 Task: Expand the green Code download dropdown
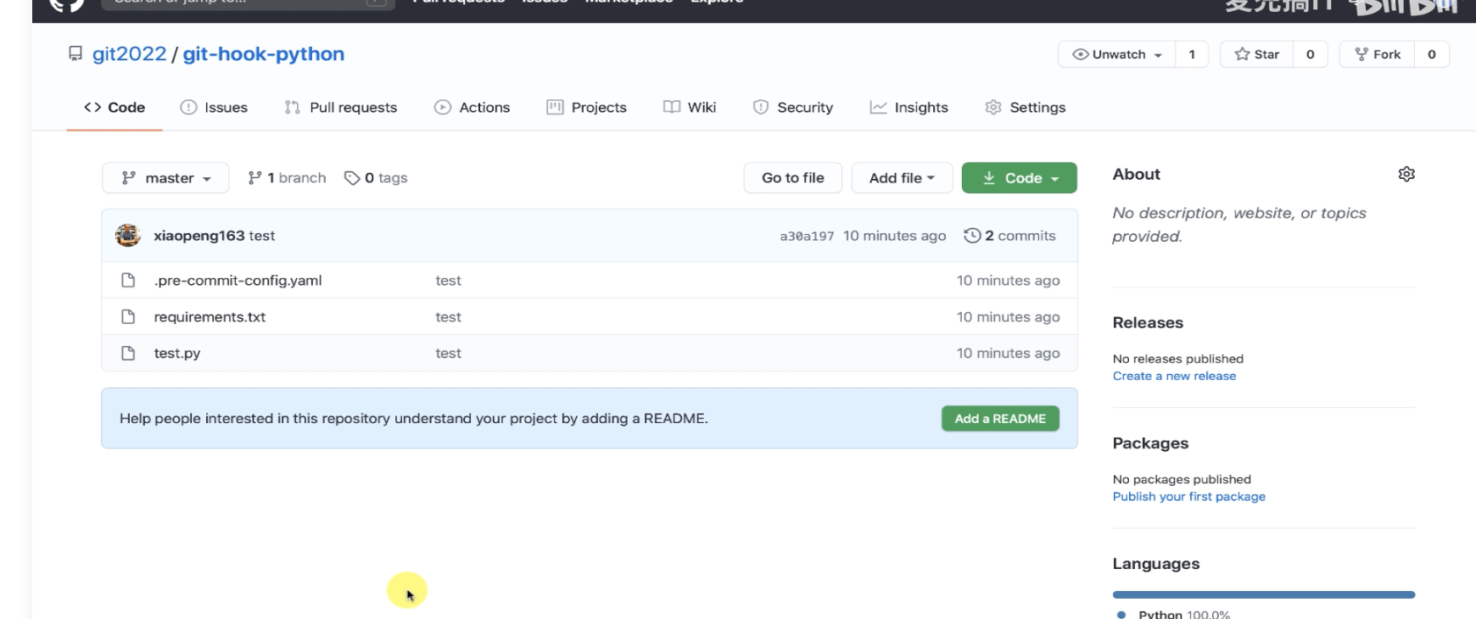(x=1020, y=178)
